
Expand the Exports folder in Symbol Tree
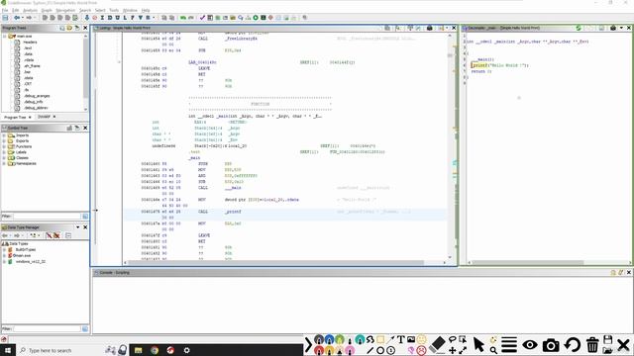tap(4, 140)
